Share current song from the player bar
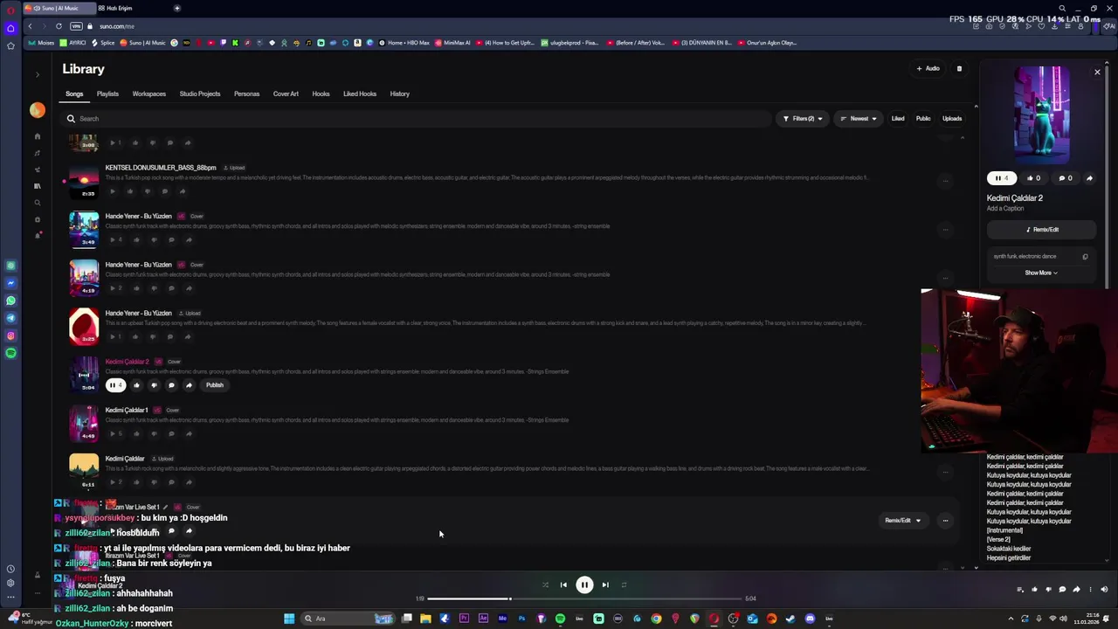The height and width of the screenshot is (629, 1118). pos(1076,590)
